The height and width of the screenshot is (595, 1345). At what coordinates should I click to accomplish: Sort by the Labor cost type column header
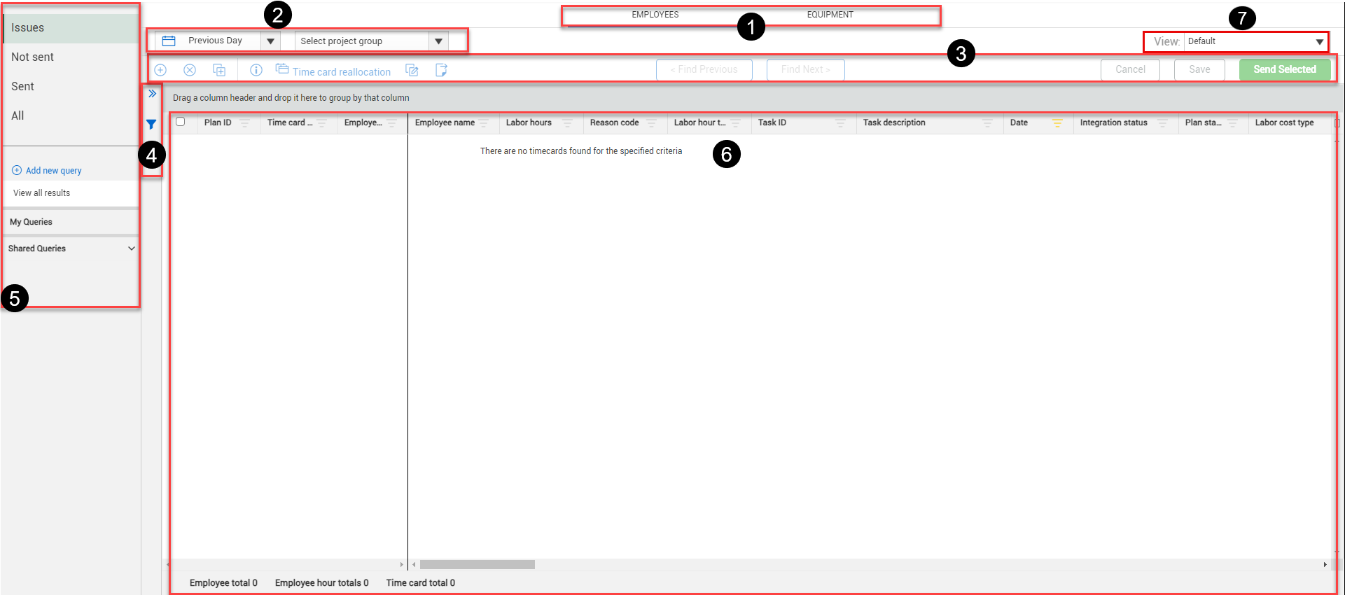click(x=1284, y=122)
